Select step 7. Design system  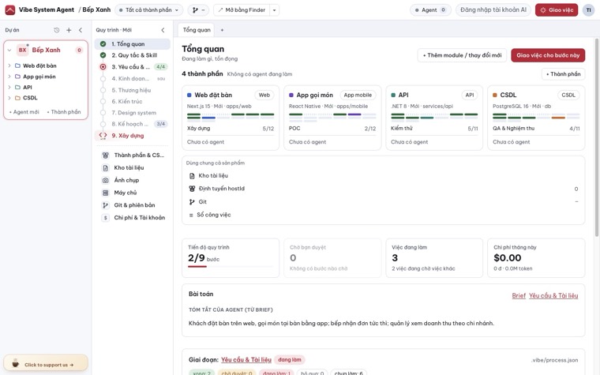133,112
